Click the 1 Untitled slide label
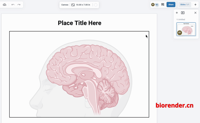200x123 pixels. coord(181,19)
